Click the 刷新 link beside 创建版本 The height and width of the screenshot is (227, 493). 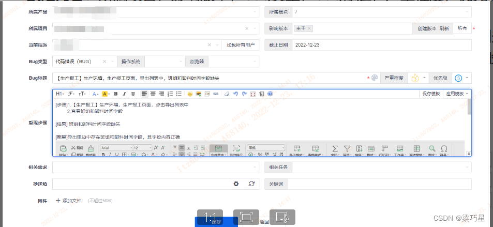click(x=444, y=28)
